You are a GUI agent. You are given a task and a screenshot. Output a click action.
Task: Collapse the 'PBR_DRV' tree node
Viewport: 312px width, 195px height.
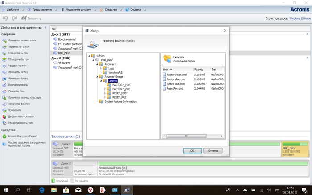tap(93, 60)
